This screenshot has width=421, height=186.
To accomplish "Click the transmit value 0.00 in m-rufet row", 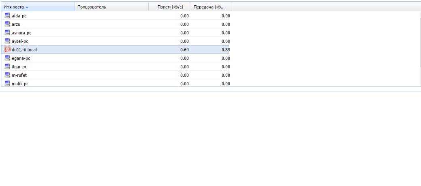I will pyautogui.click(x=226, y=75).
